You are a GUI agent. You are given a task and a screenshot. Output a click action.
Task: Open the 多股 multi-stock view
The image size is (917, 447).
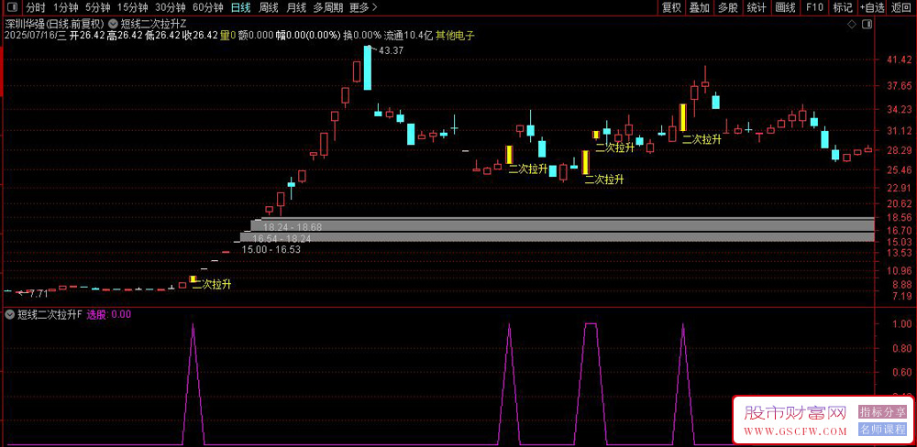point(727,7)
